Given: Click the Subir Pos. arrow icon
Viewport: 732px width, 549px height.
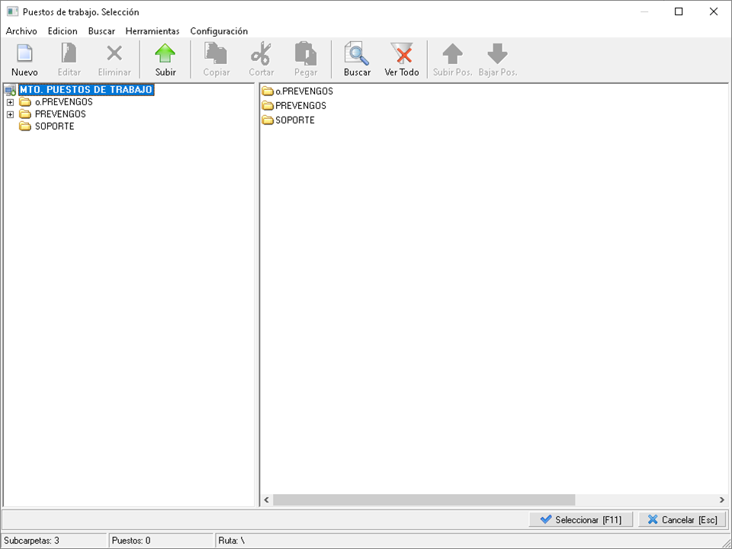Looking at the screenshot, I should (452, 55).
